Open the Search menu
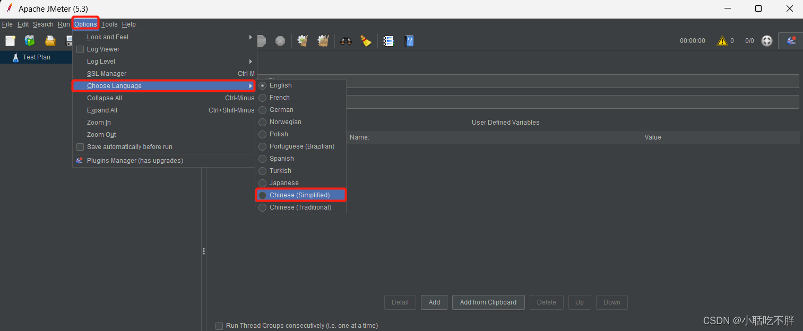 pos(43,24)
